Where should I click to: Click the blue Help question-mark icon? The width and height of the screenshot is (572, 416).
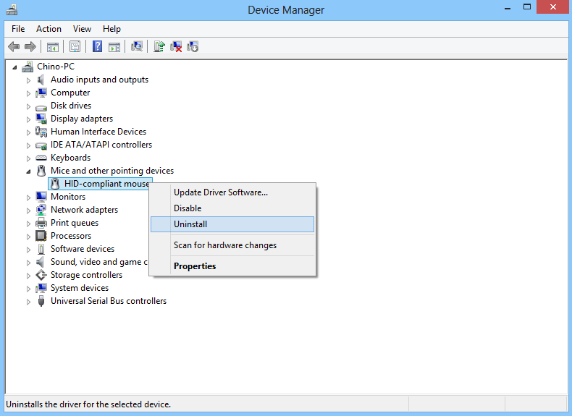pyautogui.click(x=97, y=47)
